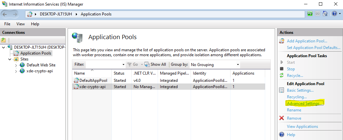The image size is (343, 140).
Task: Click the Actions pane Help icon
Action: (282, 134)
